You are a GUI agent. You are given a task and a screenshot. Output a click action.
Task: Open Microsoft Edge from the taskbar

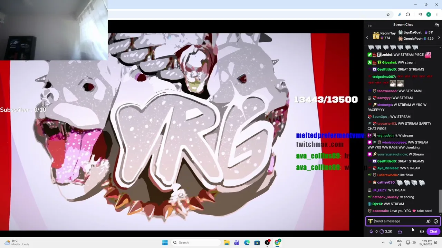coord(247,242)
